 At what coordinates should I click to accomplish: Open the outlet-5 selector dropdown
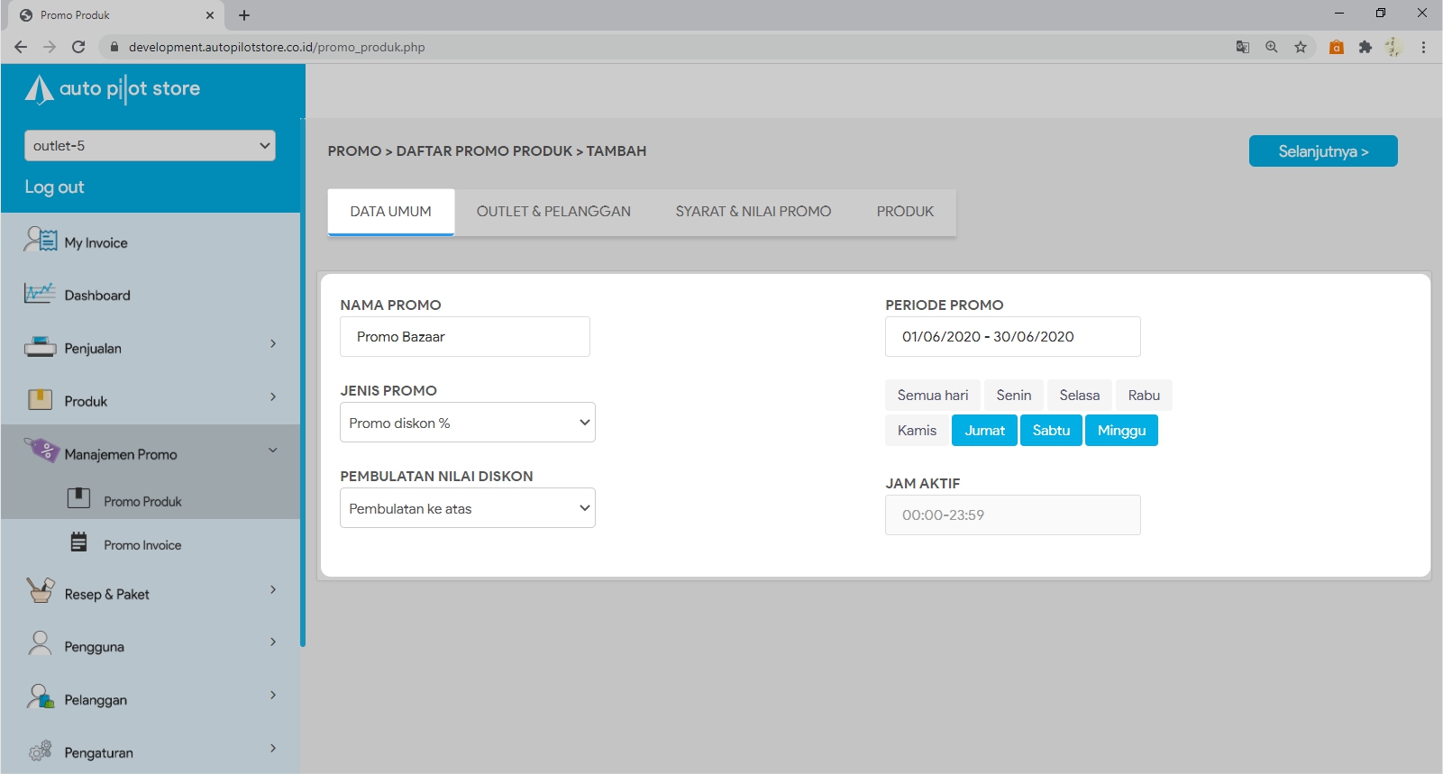pyautogui.click(x=150, y=146)
